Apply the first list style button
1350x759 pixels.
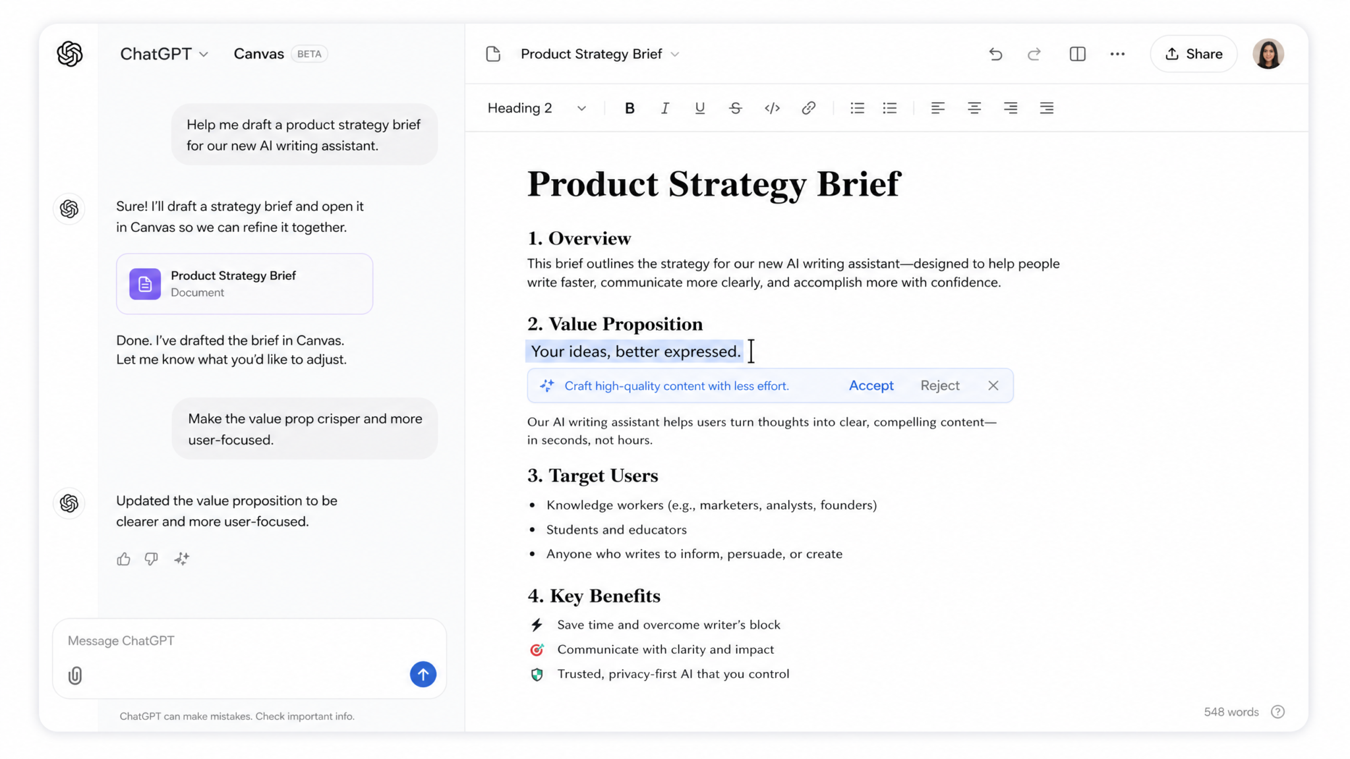pyautogui.click(x=857, y=108)
